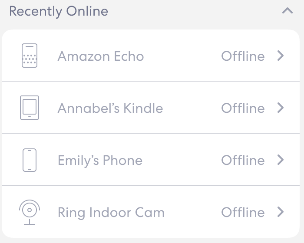The image size is (304, 243).
Task: Collapse the Recently Online section
Action: (x=287, y=11)
